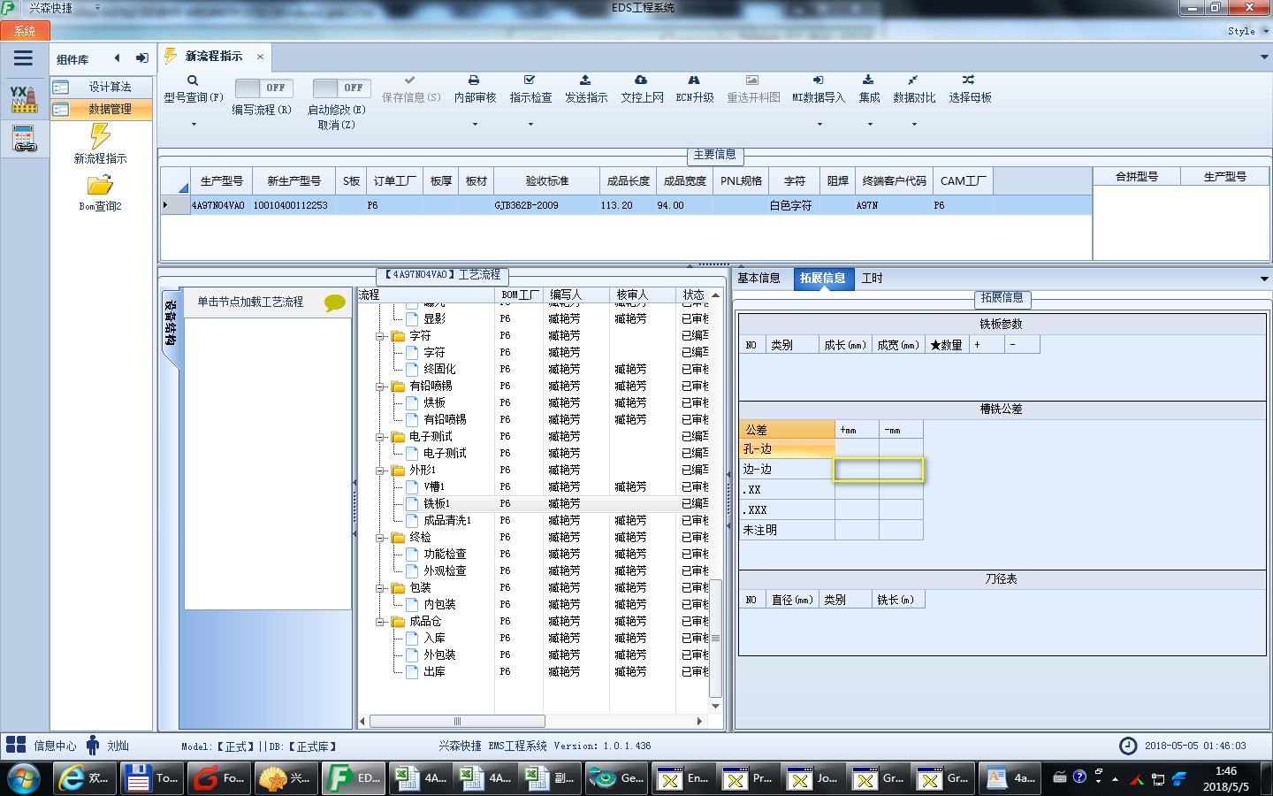1273x796 pixels.
Task: Click the 组件库 pin/dock arrow icon
Action: tap(141, 58)
